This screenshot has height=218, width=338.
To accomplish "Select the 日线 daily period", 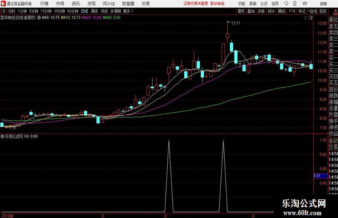I will coord(84,11).
